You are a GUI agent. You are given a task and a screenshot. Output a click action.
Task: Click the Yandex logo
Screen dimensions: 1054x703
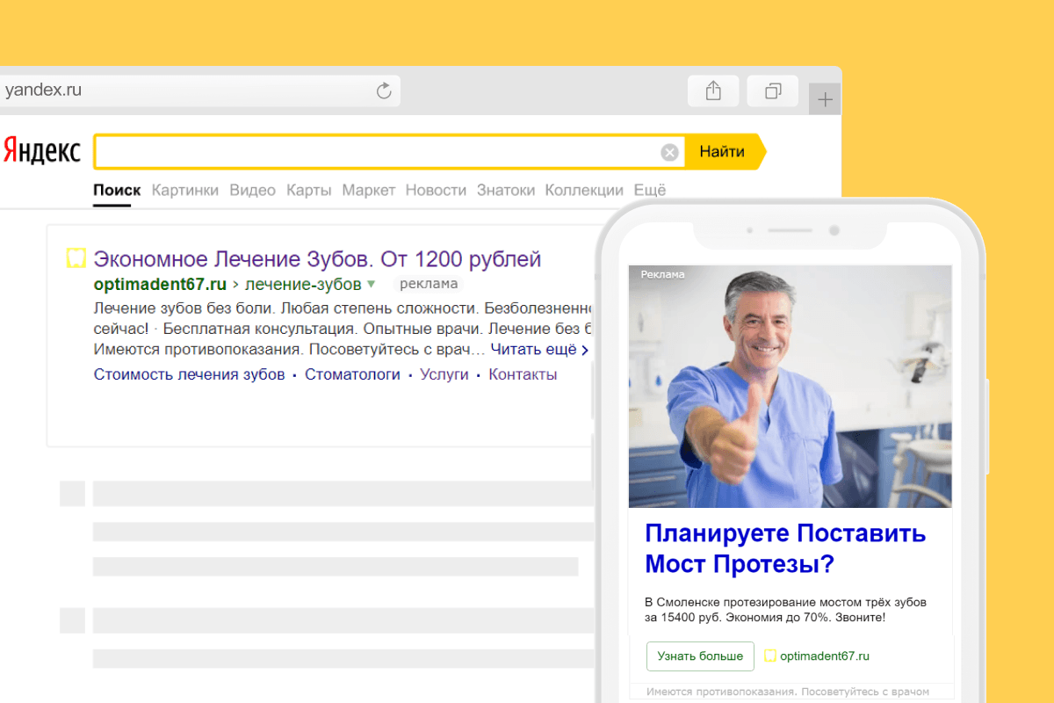(x=41, y=151)
